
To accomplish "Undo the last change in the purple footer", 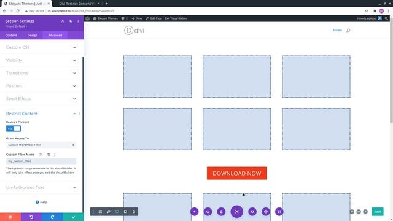I will 31,217.
